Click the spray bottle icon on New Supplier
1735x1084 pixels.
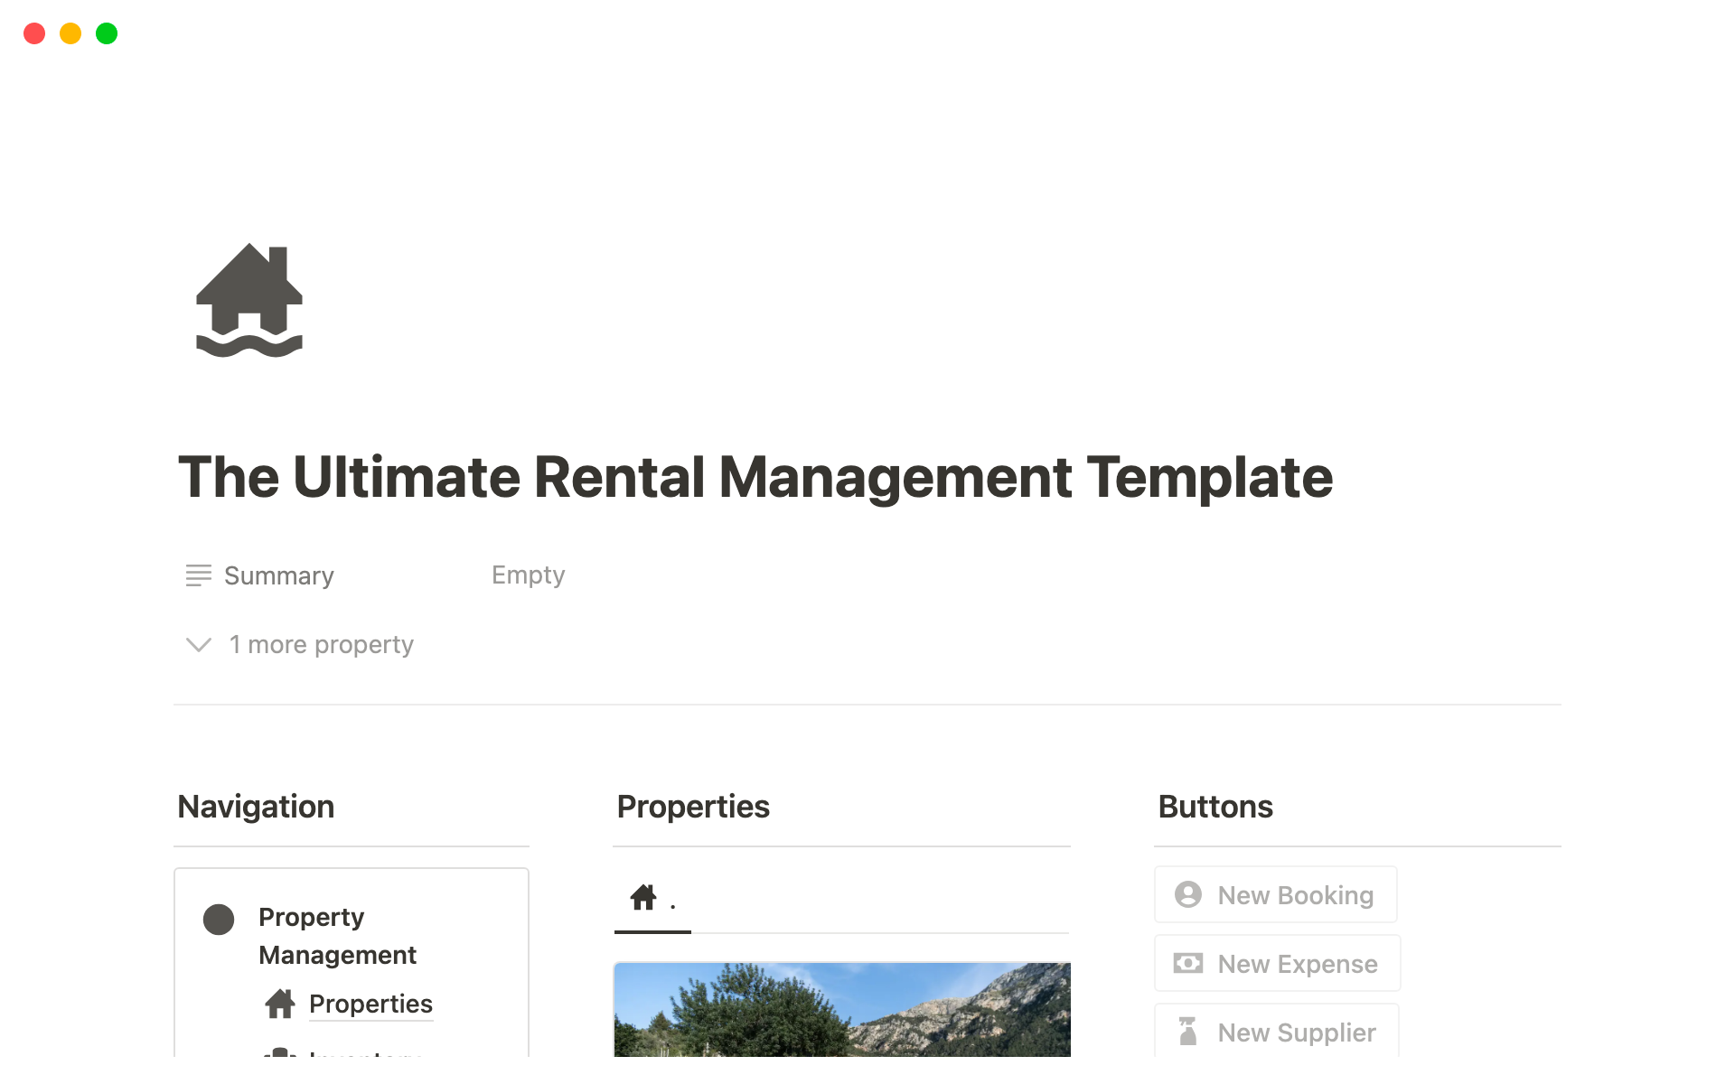tap(1187, 1032)
